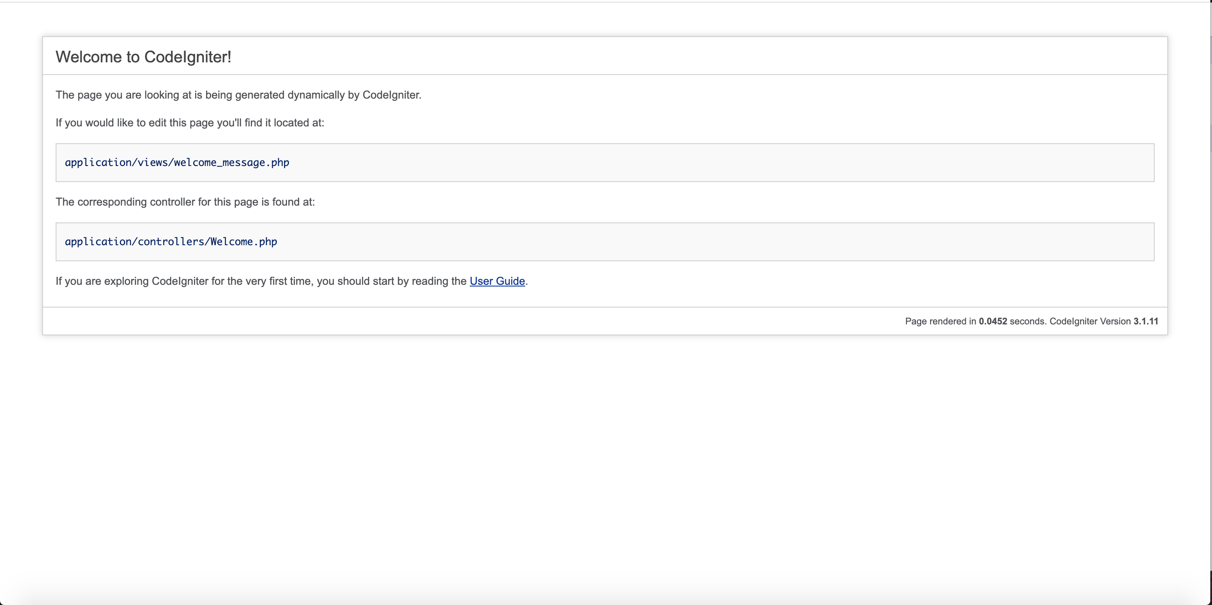
Task: Click the 'generated dynamically by CodeIgniter' sentence
Action: (239, 95)
